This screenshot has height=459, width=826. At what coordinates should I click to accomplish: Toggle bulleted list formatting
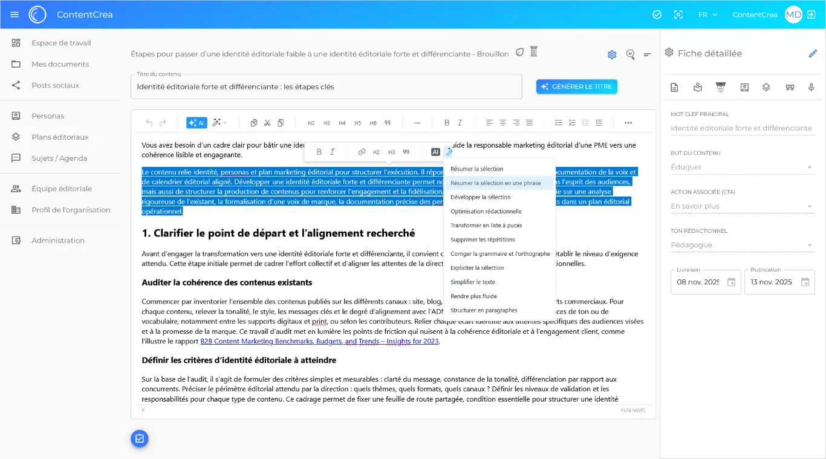(559, 123)
